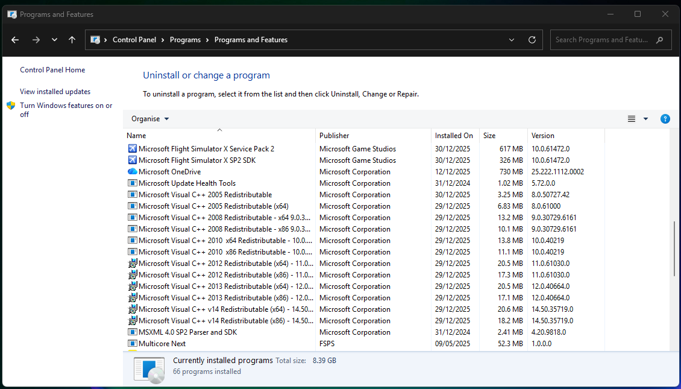Sort list by Publisher column header
The width and height of the screenshot is (681, 389).
[x=374, y=136]
